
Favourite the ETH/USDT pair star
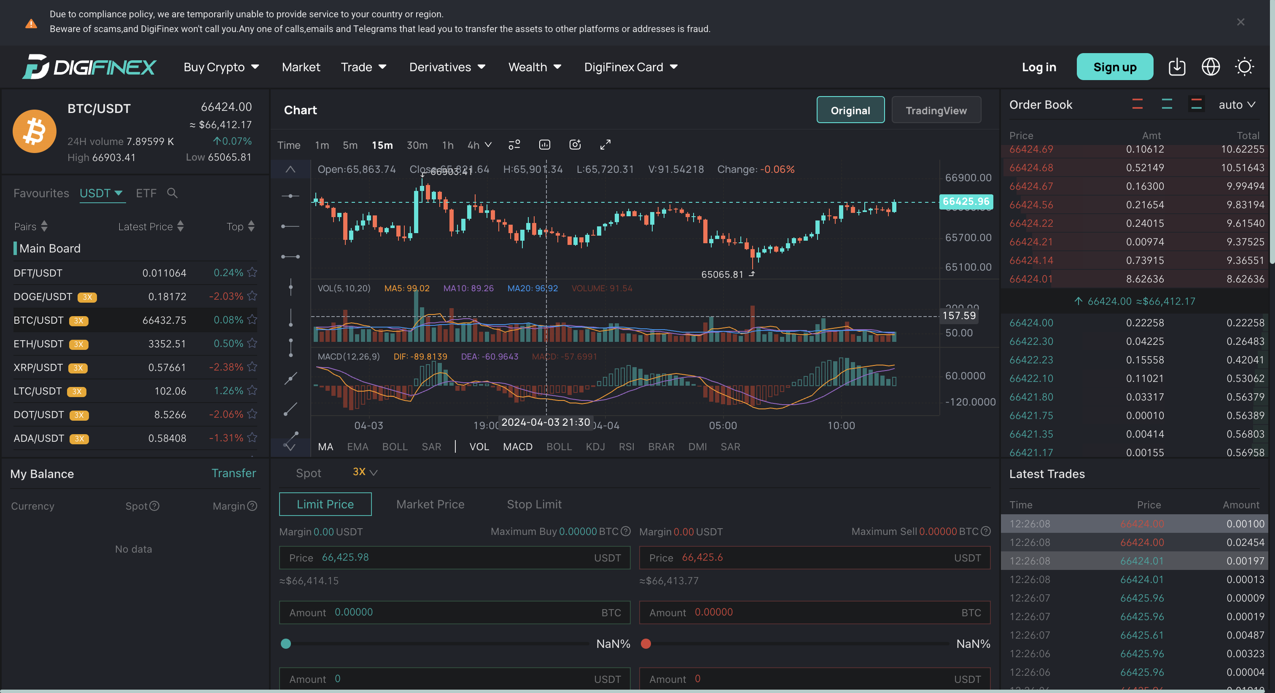[252, 343]
